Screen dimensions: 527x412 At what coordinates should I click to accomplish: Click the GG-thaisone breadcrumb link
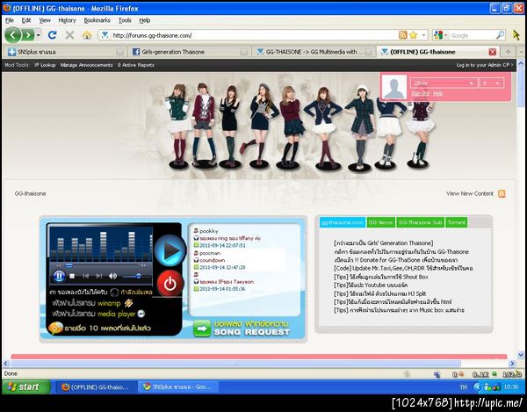point(30,193)
